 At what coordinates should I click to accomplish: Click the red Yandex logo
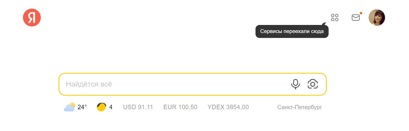32,17
